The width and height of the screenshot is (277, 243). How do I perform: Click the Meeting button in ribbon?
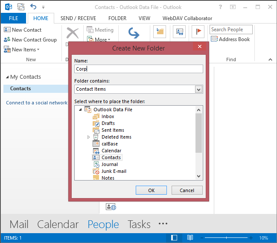click(100, 30)
